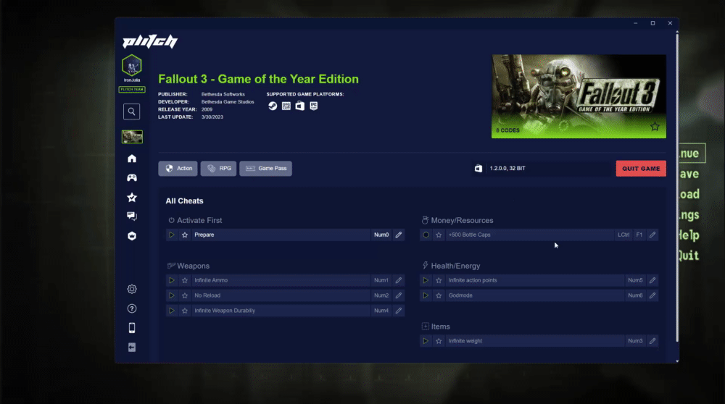Open the games controller icon in sidebar

coord(132,178)
